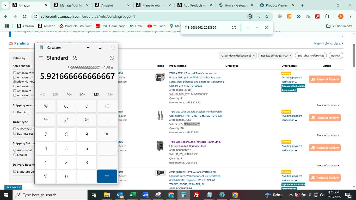356x200 pixels.
Task: Expand More information for Isobar Surge Protector order
Action: tap(327, 166)
